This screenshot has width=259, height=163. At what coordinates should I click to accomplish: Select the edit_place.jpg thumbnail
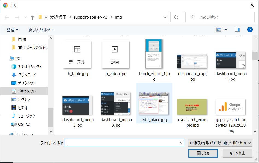[x=154, y=103]
